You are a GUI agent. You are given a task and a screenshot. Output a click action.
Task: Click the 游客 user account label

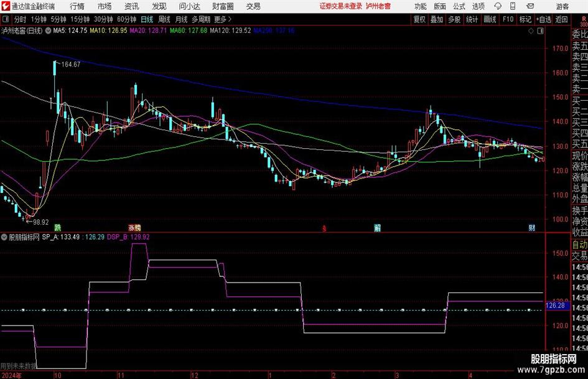coord(562,6)
